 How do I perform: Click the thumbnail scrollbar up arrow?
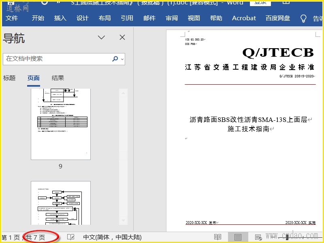pyautogui.click(x=123, y=93)
